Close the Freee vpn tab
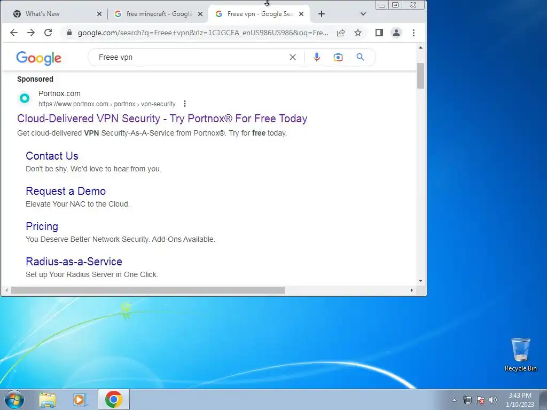 (x=301, y=14)
